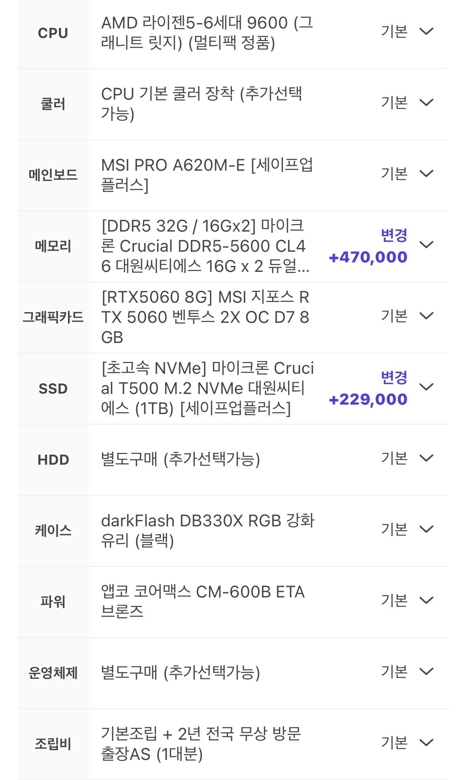This screenshot has height=780, width=466.
Task: Expand the 조립비 option chevron
Action: tap(426, 742)
